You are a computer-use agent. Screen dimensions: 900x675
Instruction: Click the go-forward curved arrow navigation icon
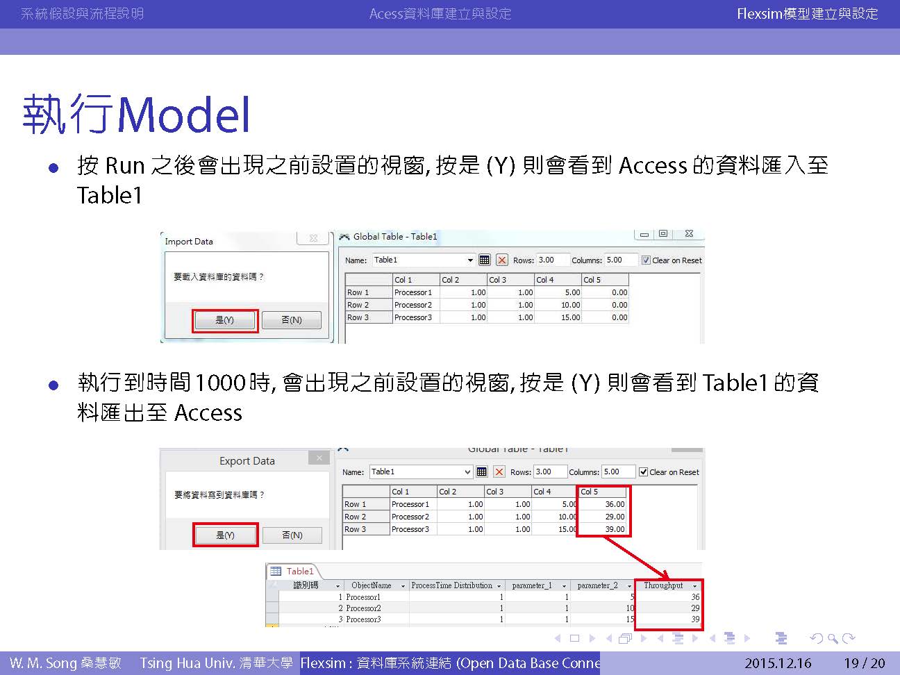pos(849,638)
